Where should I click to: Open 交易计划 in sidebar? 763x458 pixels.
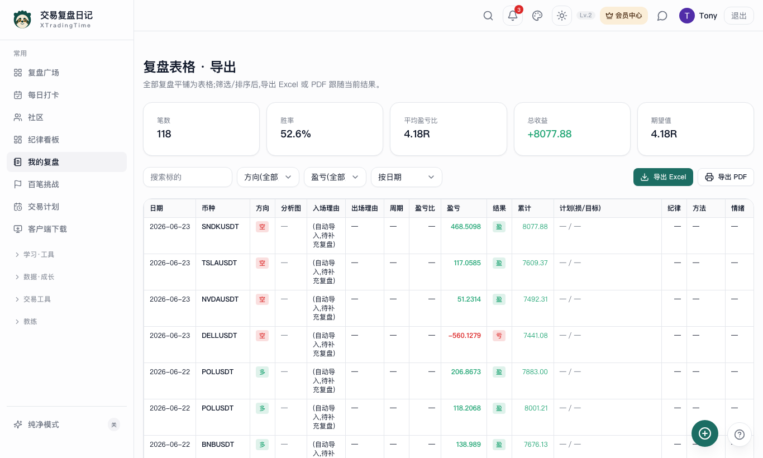coord(66,207)
